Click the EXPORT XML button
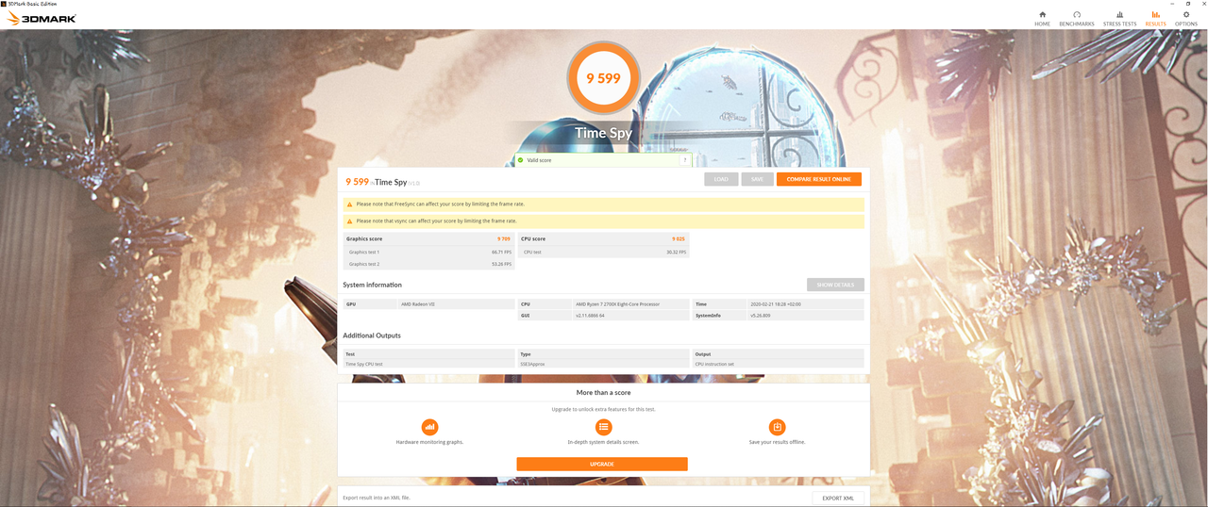This screenshot has height=507, width=1208. [x=838, y=498]
